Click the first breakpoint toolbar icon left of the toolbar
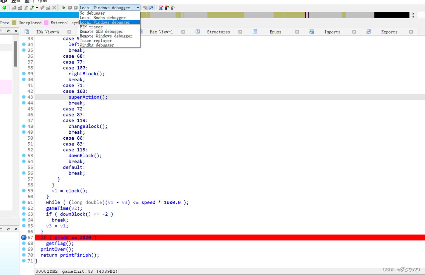The width and height of the screenshot is (425, 275). pyautogui.click(x=14, y=8)
